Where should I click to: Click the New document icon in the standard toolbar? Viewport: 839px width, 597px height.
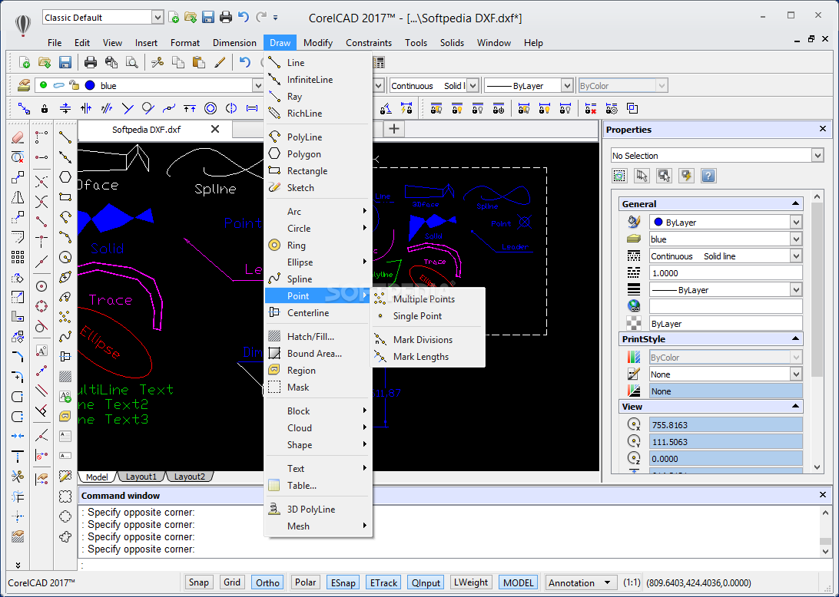[25, 62]
